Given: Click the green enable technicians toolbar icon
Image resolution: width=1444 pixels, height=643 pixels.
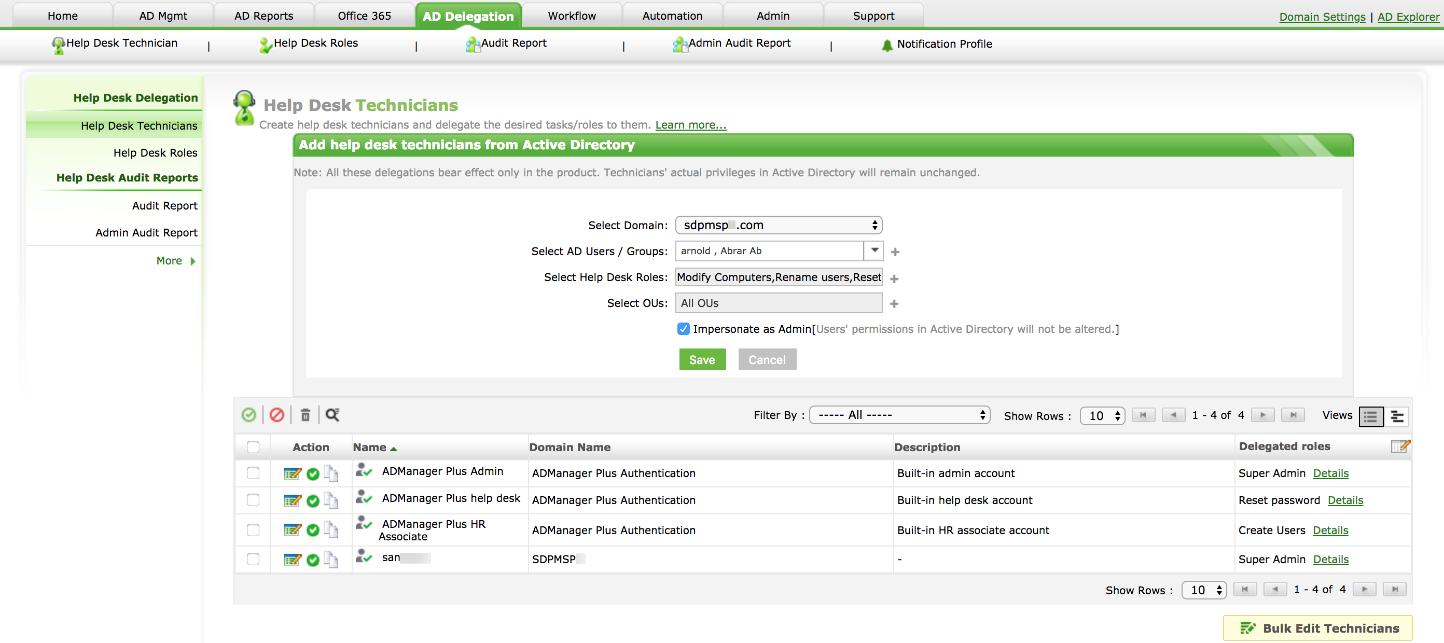Looking at the screenshot, I should 249,415.
